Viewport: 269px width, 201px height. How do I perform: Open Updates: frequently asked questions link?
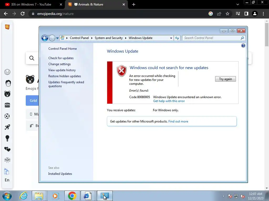(66, 84)
